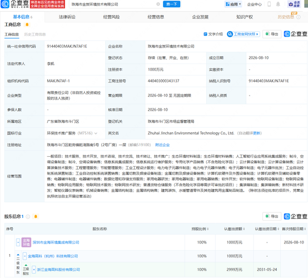Click the orange bell beside 工商信息 heading
Screen dimensions: 308x278
tap(27, 24)
